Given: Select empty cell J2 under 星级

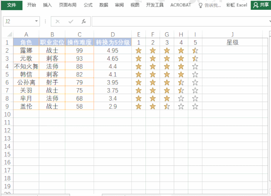Looking at the screenshot, I should pos(232,50).
